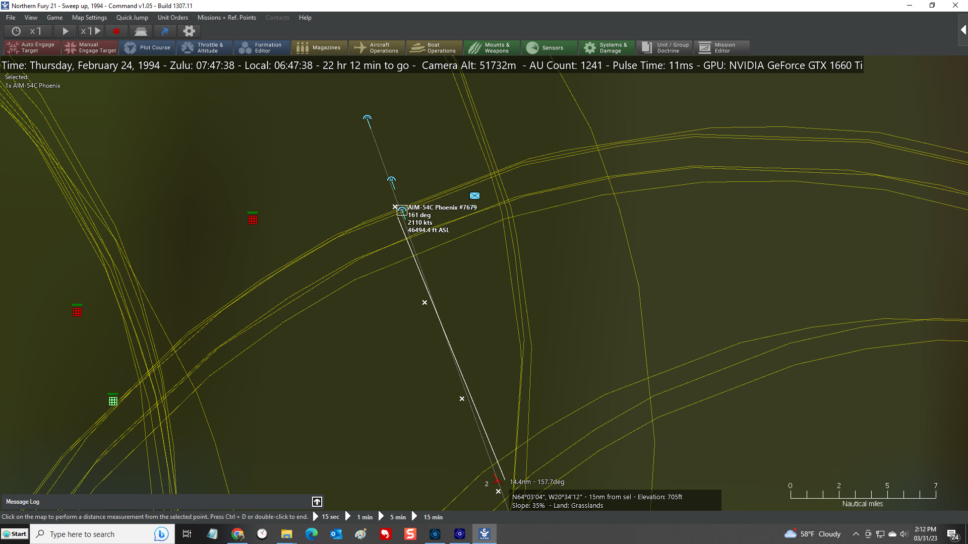Open the orange S app on the taskbar

click(410, 534)
